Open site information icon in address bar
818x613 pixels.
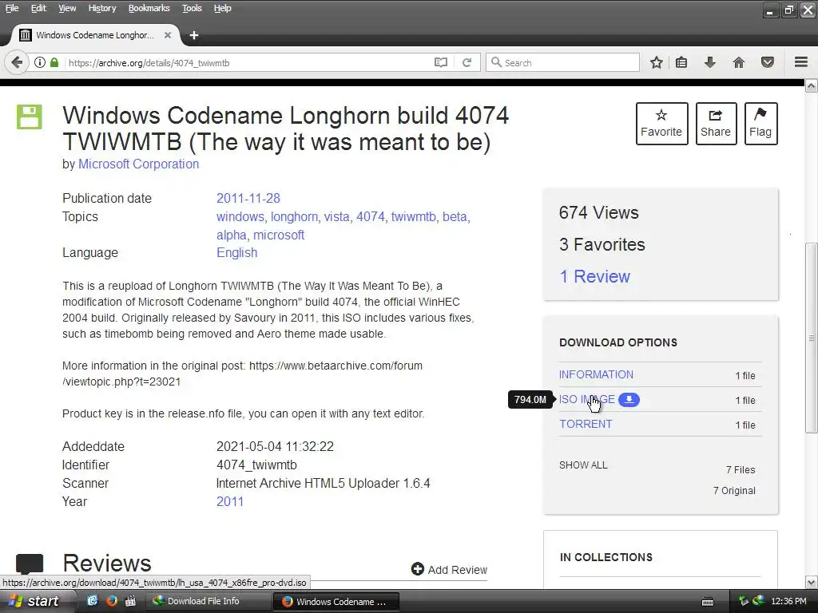(x=40, y=62)
